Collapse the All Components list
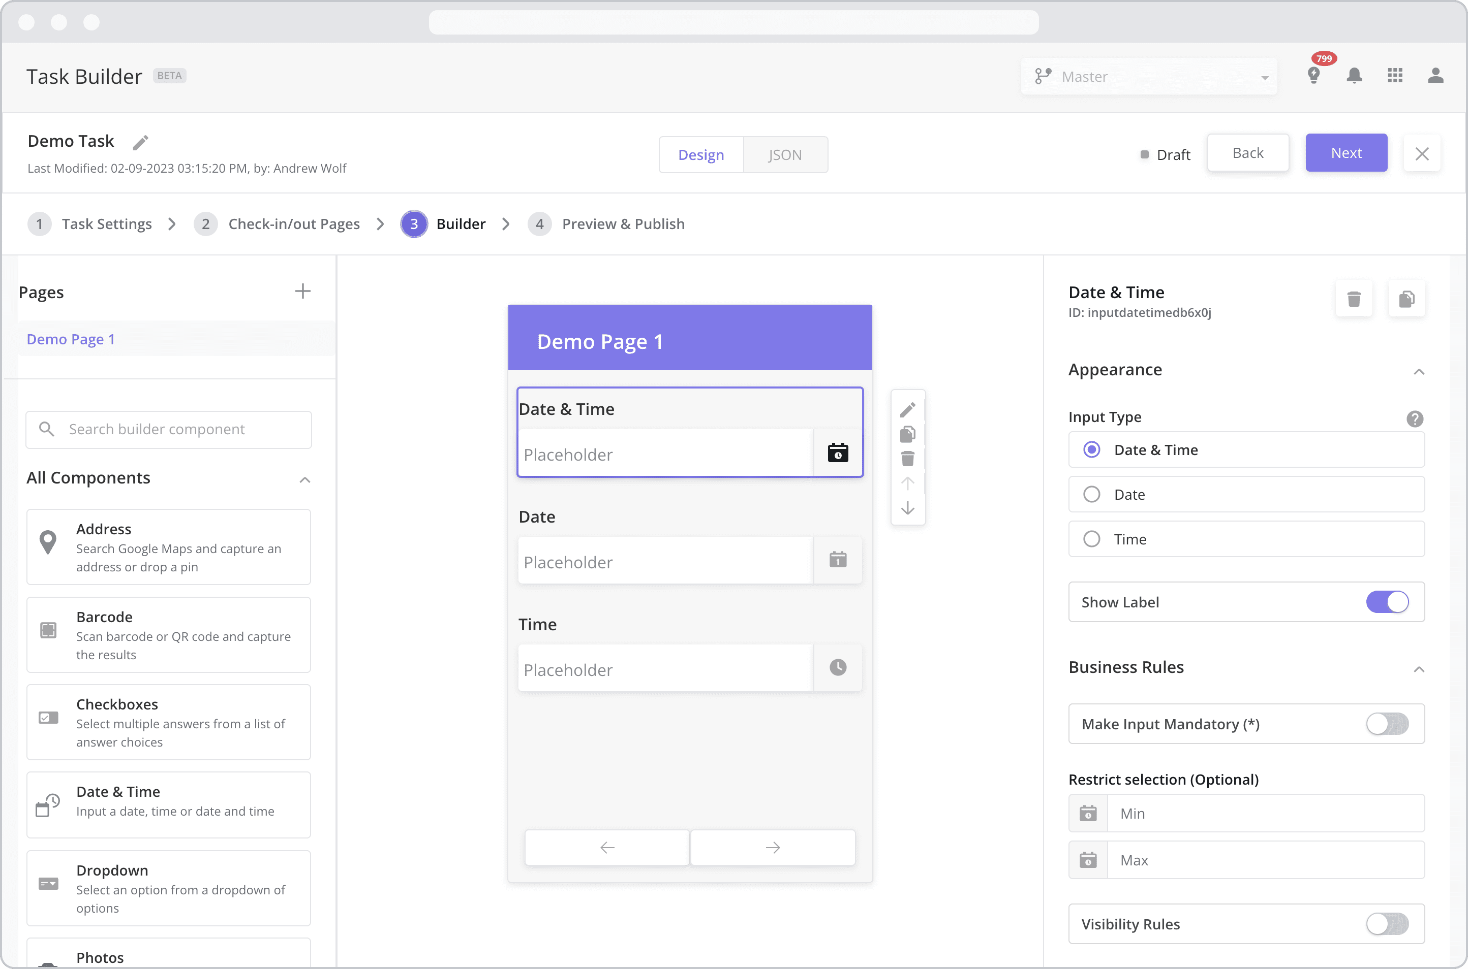This screenshot has width=1468, height=969. pyautogui.click(x=305, y=480)
